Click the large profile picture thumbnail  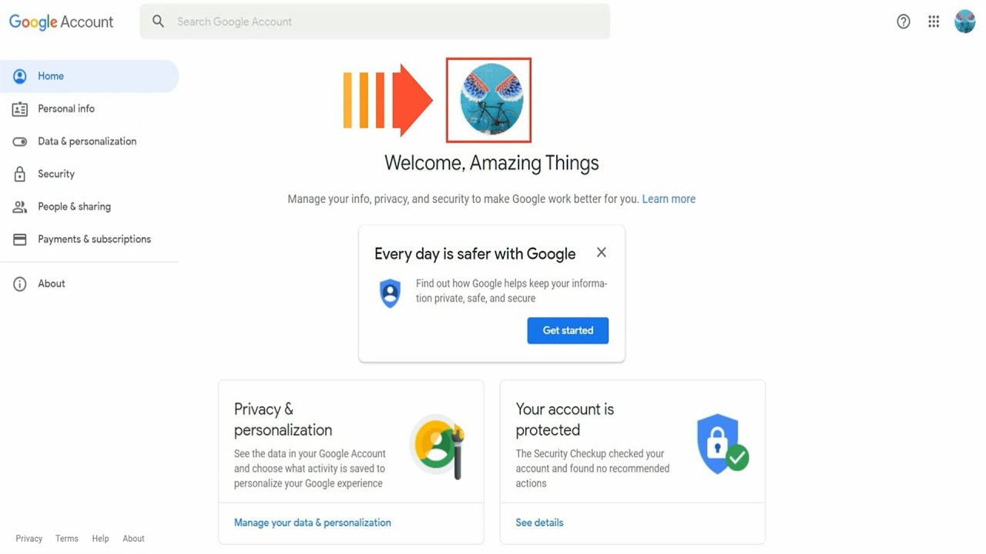coord(489,100)
